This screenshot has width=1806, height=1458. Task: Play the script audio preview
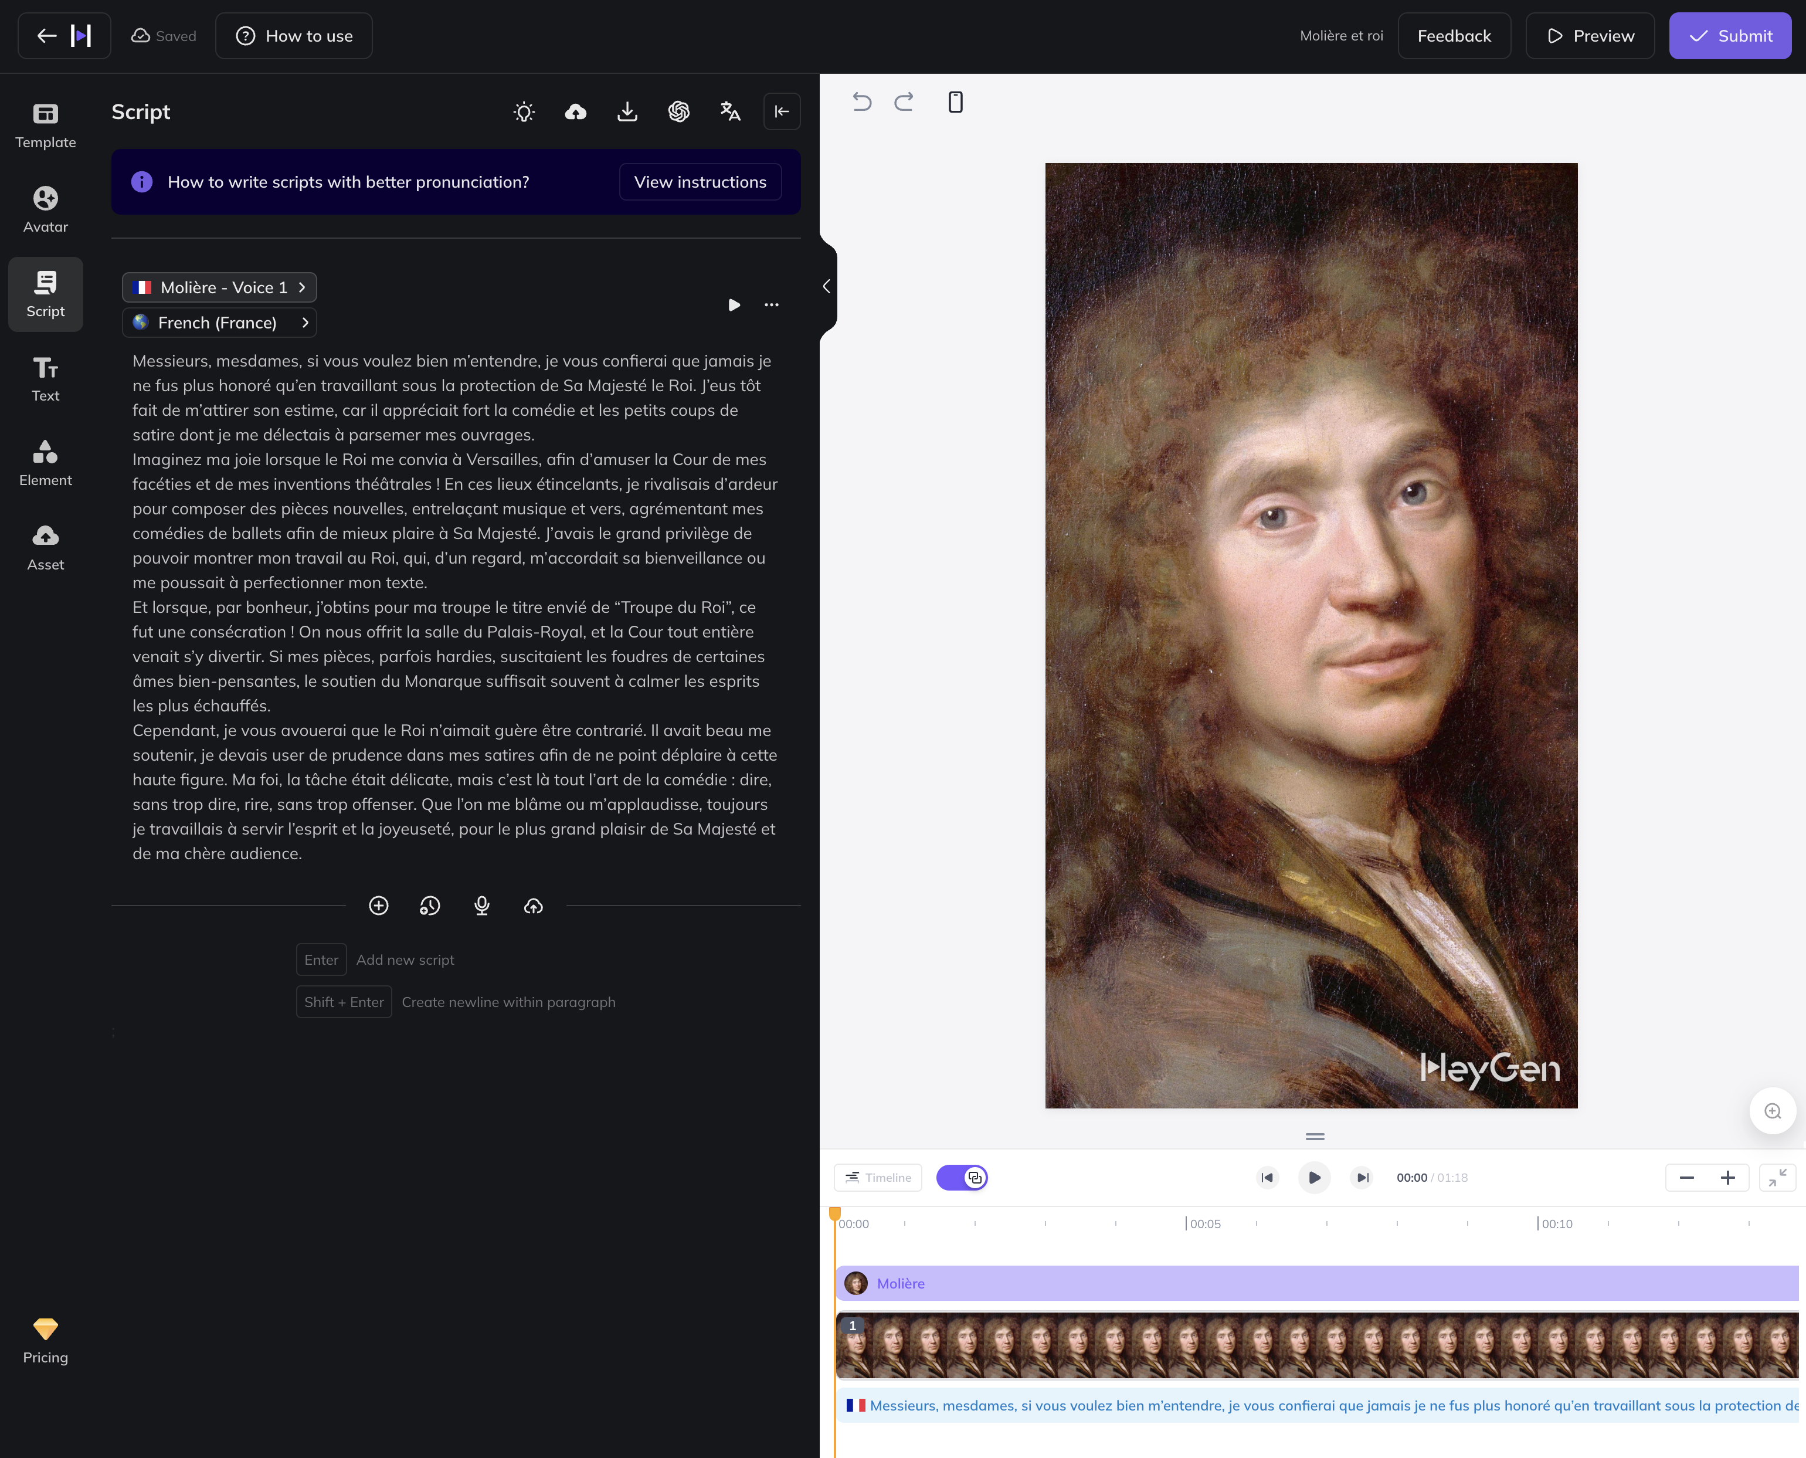point(735,305)
